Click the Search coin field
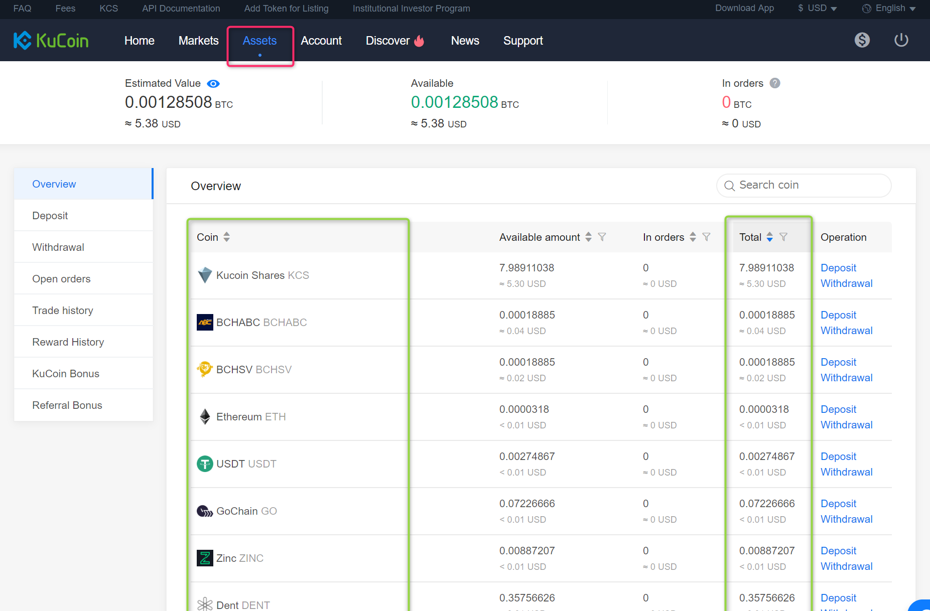This screenshot has height=611, width=930. pos(804,186)
